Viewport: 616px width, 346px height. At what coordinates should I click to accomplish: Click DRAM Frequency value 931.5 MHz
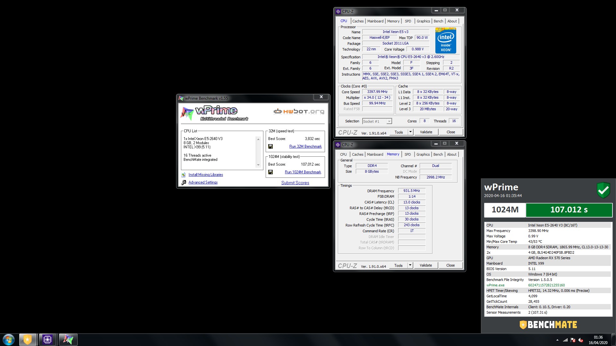click(x=412, y=191)
